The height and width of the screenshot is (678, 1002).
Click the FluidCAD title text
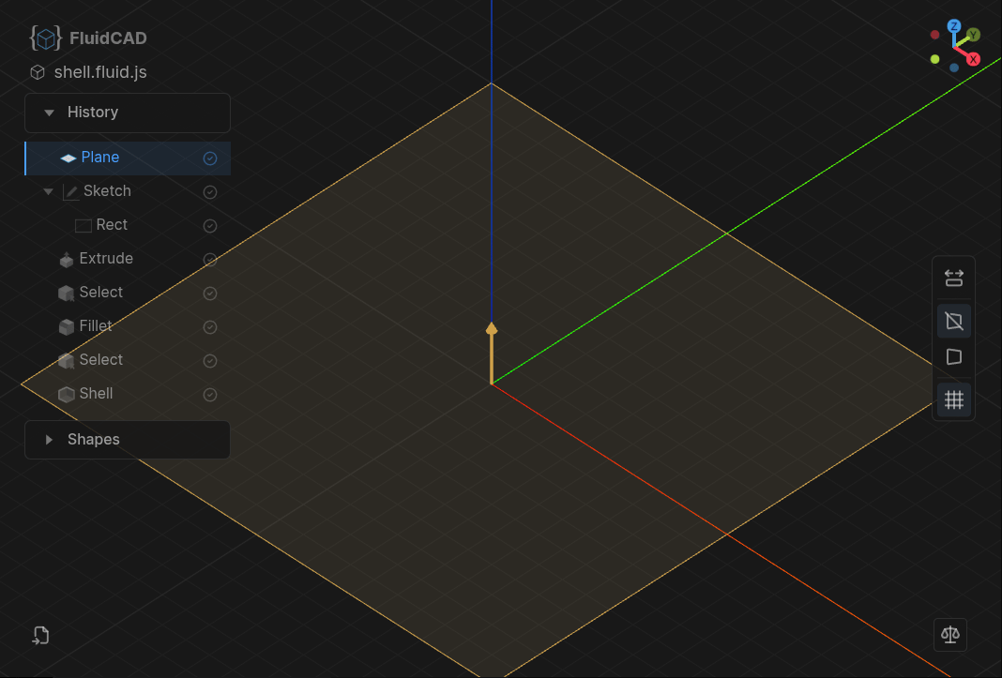click(108, 38)
